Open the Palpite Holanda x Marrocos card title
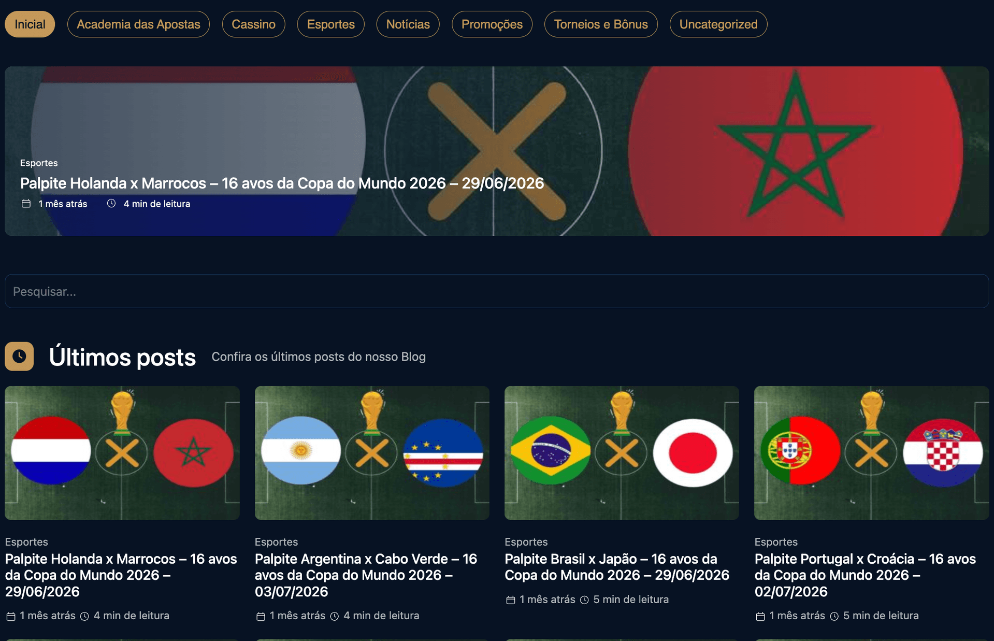 pos(121,575)
